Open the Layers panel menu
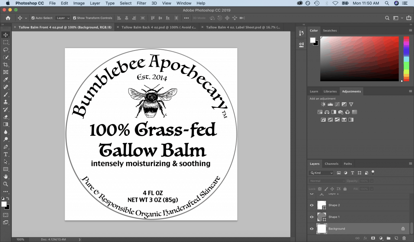Viewport: 414px width, 242px height. (x=411, y=163)
